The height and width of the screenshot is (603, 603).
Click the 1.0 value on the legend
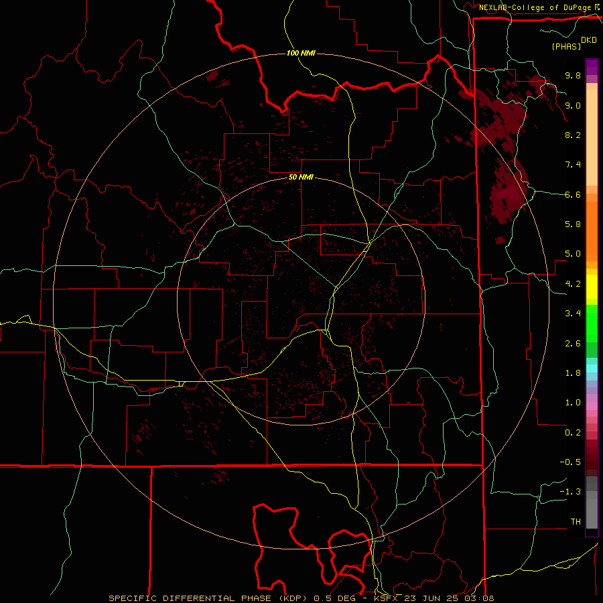click(x=573, y=403)
